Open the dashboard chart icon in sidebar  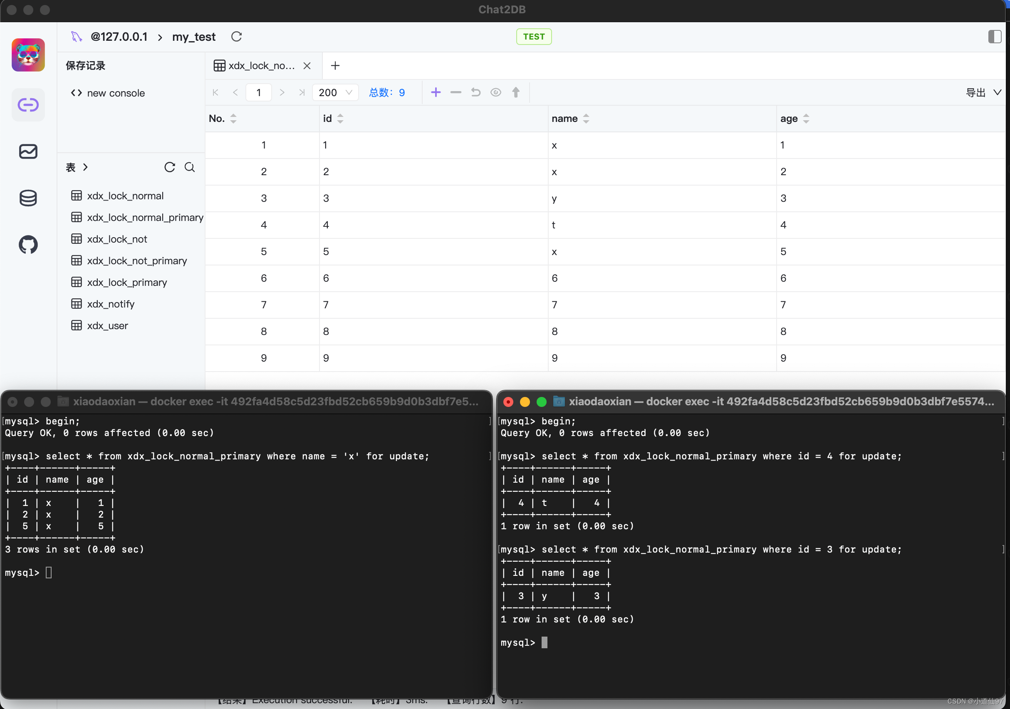point(28,151)
